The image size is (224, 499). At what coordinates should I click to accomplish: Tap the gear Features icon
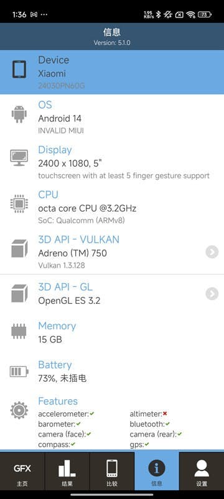[19, 410]
